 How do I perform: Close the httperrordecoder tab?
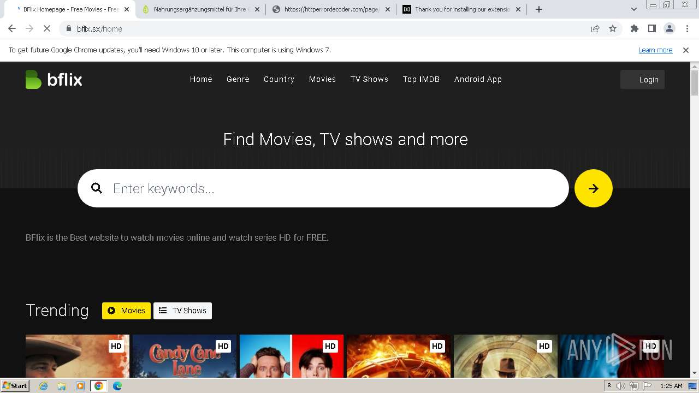click(x=388, y=9)
